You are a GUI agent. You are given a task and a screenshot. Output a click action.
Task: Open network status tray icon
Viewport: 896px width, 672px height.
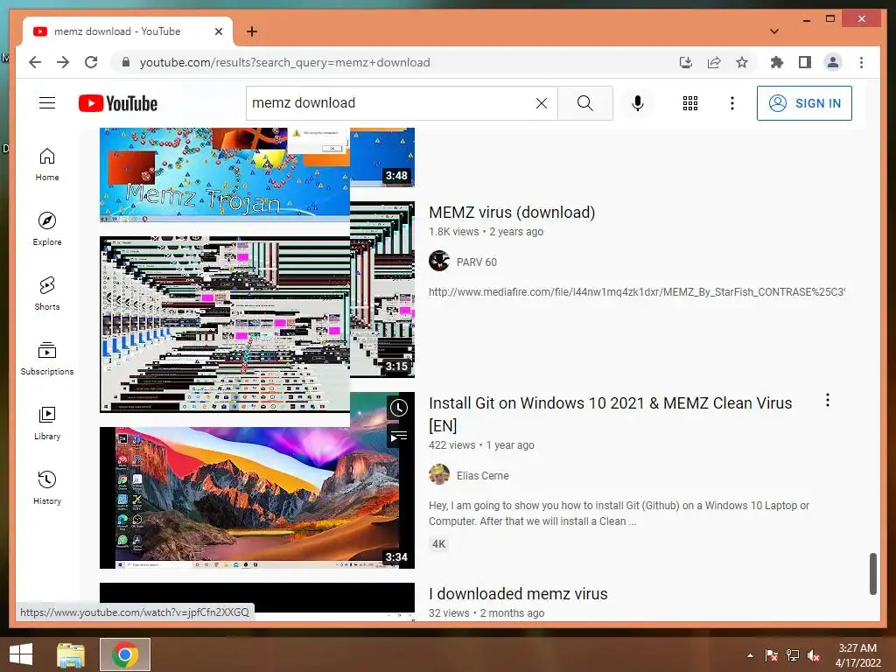[x=793, y=655]
